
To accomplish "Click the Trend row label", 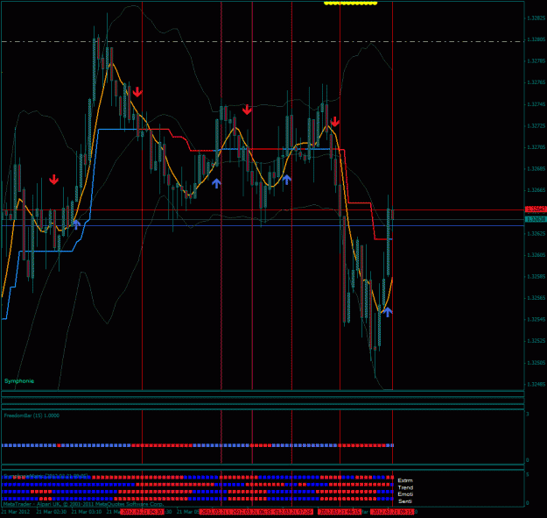I will (x=405, y=487).
